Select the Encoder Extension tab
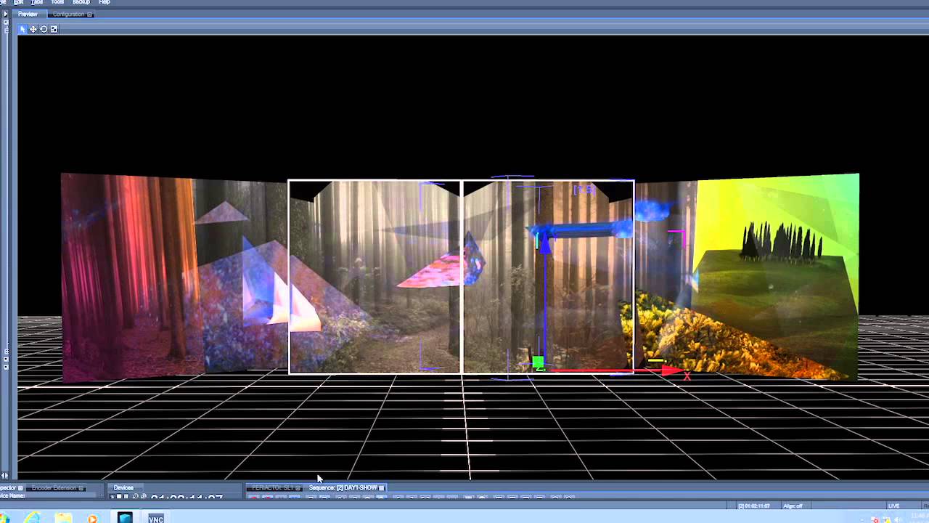 pyautogui.click(x=54, y=488)
